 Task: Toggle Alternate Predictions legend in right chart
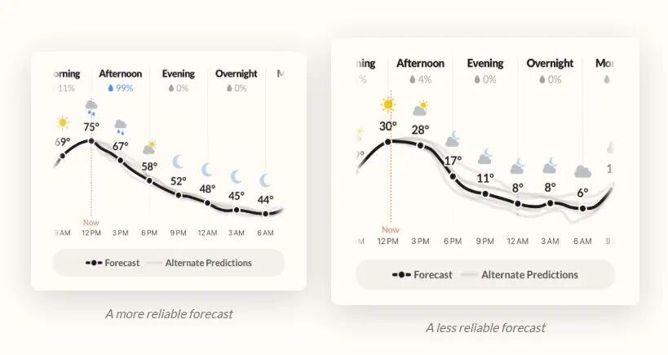coord(520,275)
